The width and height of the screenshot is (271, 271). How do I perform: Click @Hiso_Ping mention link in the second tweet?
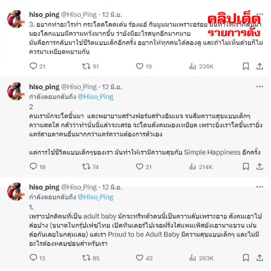(96, 97)
